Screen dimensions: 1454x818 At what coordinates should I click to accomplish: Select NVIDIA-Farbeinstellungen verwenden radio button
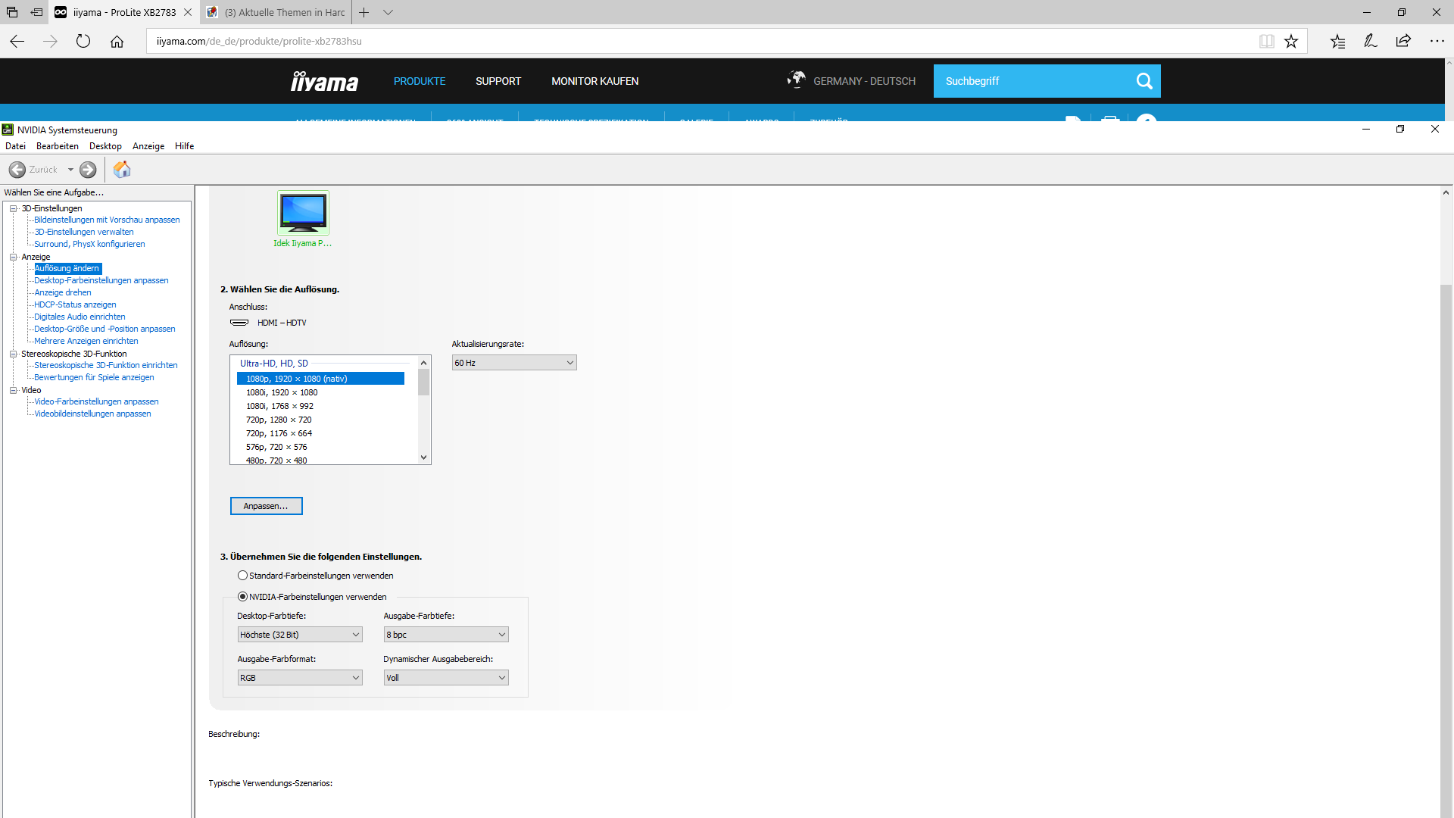(x=242, y=597)
